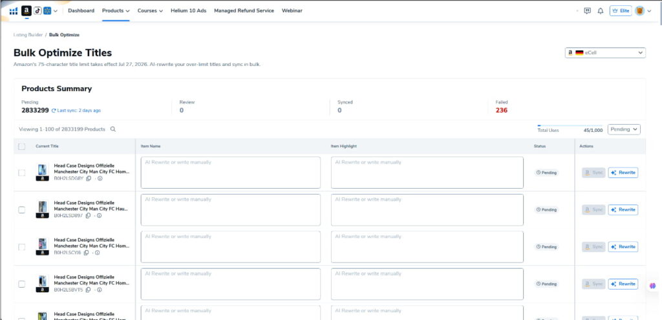662x320 pixels.
Task: Refresh using Last sync: 2 days ago
Action: (76, 111)
